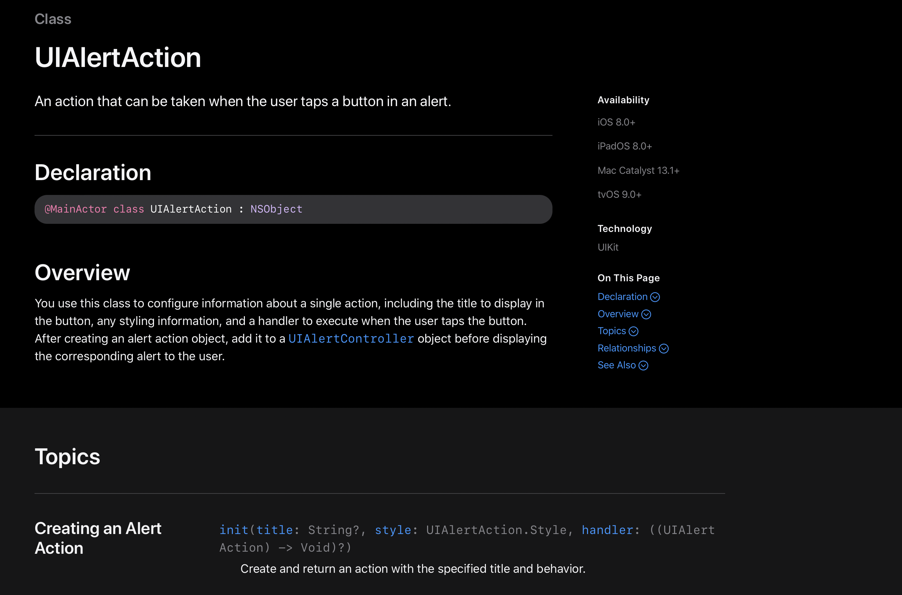Click the circled chevron beside Relationships
The height and width of the screenshot is (595, 902).
pos(663,348)
